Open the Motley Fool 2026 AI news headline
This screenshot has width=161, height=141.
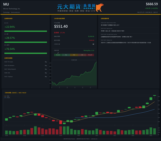click(x=126, y=42)
